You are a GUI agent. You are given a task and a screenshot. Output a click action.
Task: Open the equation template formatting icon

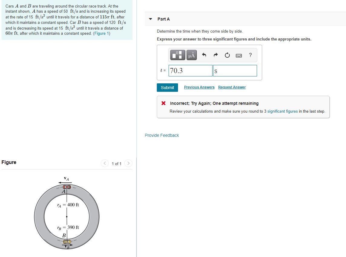point(177,55)
